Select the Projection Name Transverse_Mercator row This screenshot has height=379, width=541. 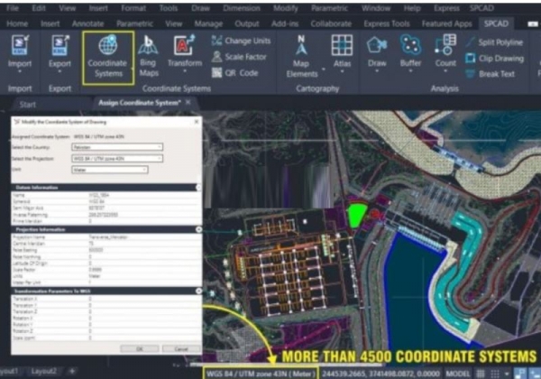pyautogui.click(x=105, y=237)
